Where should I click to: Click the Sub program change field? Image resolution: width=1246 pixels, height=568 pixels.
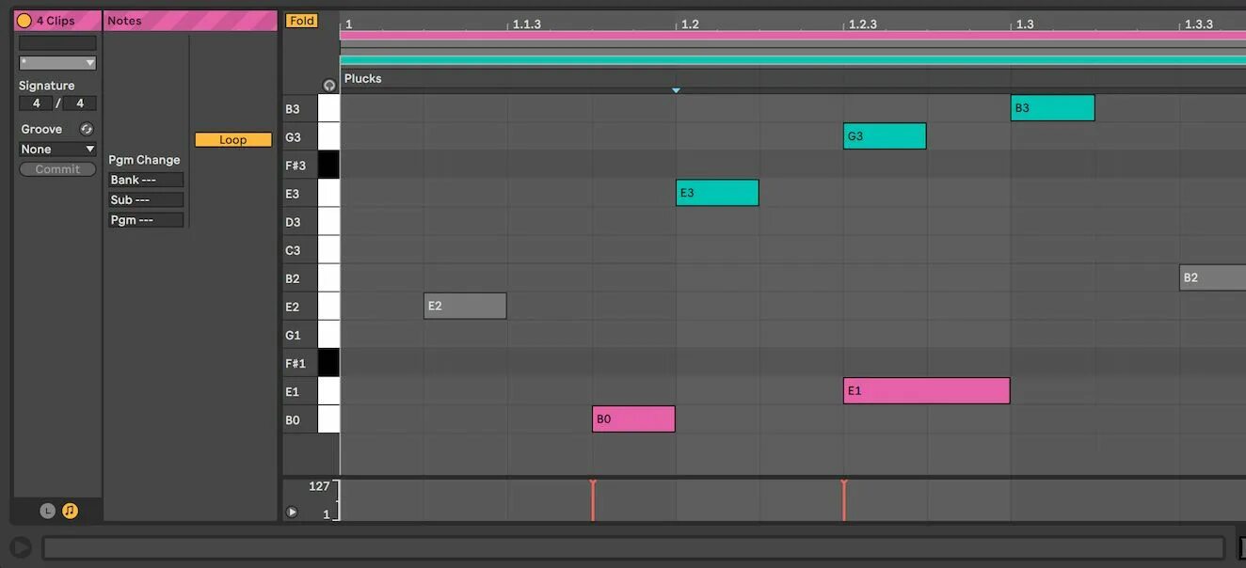pos(146,199)
